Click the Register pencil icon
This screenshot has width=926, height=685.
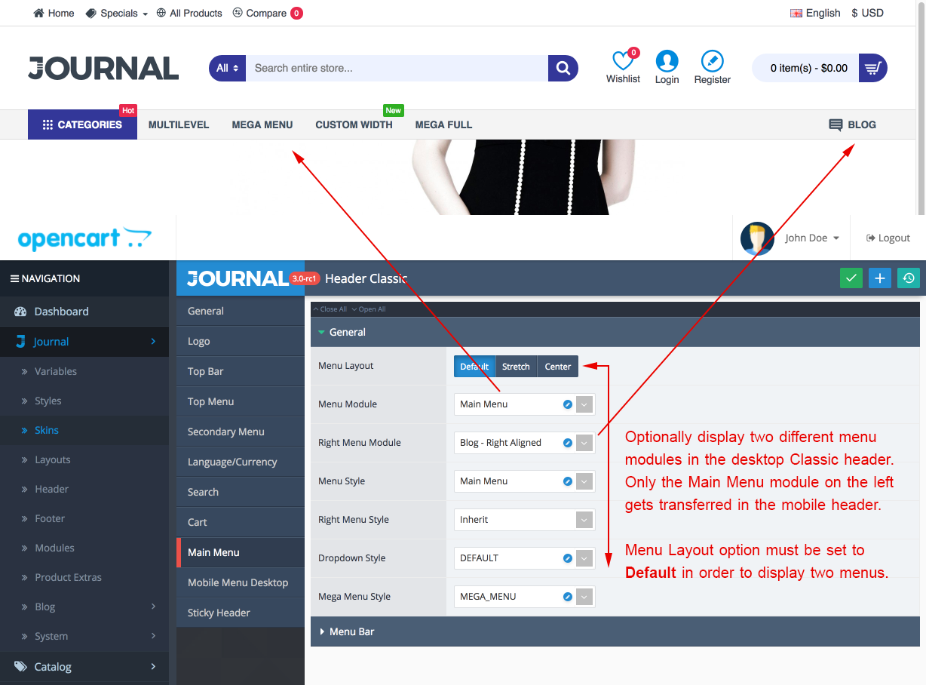712,61
